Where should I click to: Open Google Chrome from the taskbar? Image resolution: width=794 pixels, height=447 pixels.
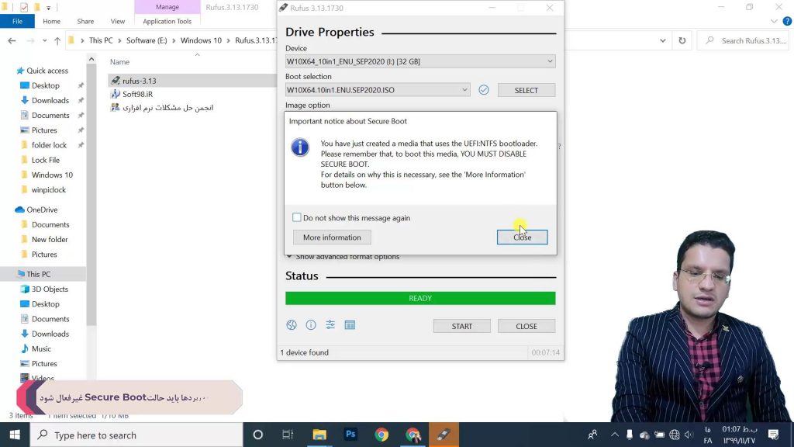[x=381, y=435]
